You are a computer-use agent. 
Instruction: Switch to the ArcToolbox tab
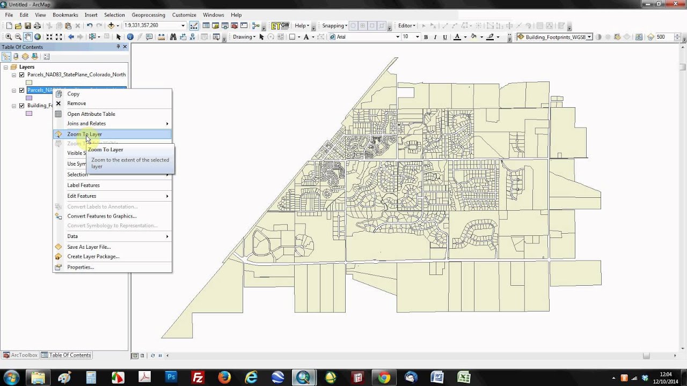(x=20, y=355)
